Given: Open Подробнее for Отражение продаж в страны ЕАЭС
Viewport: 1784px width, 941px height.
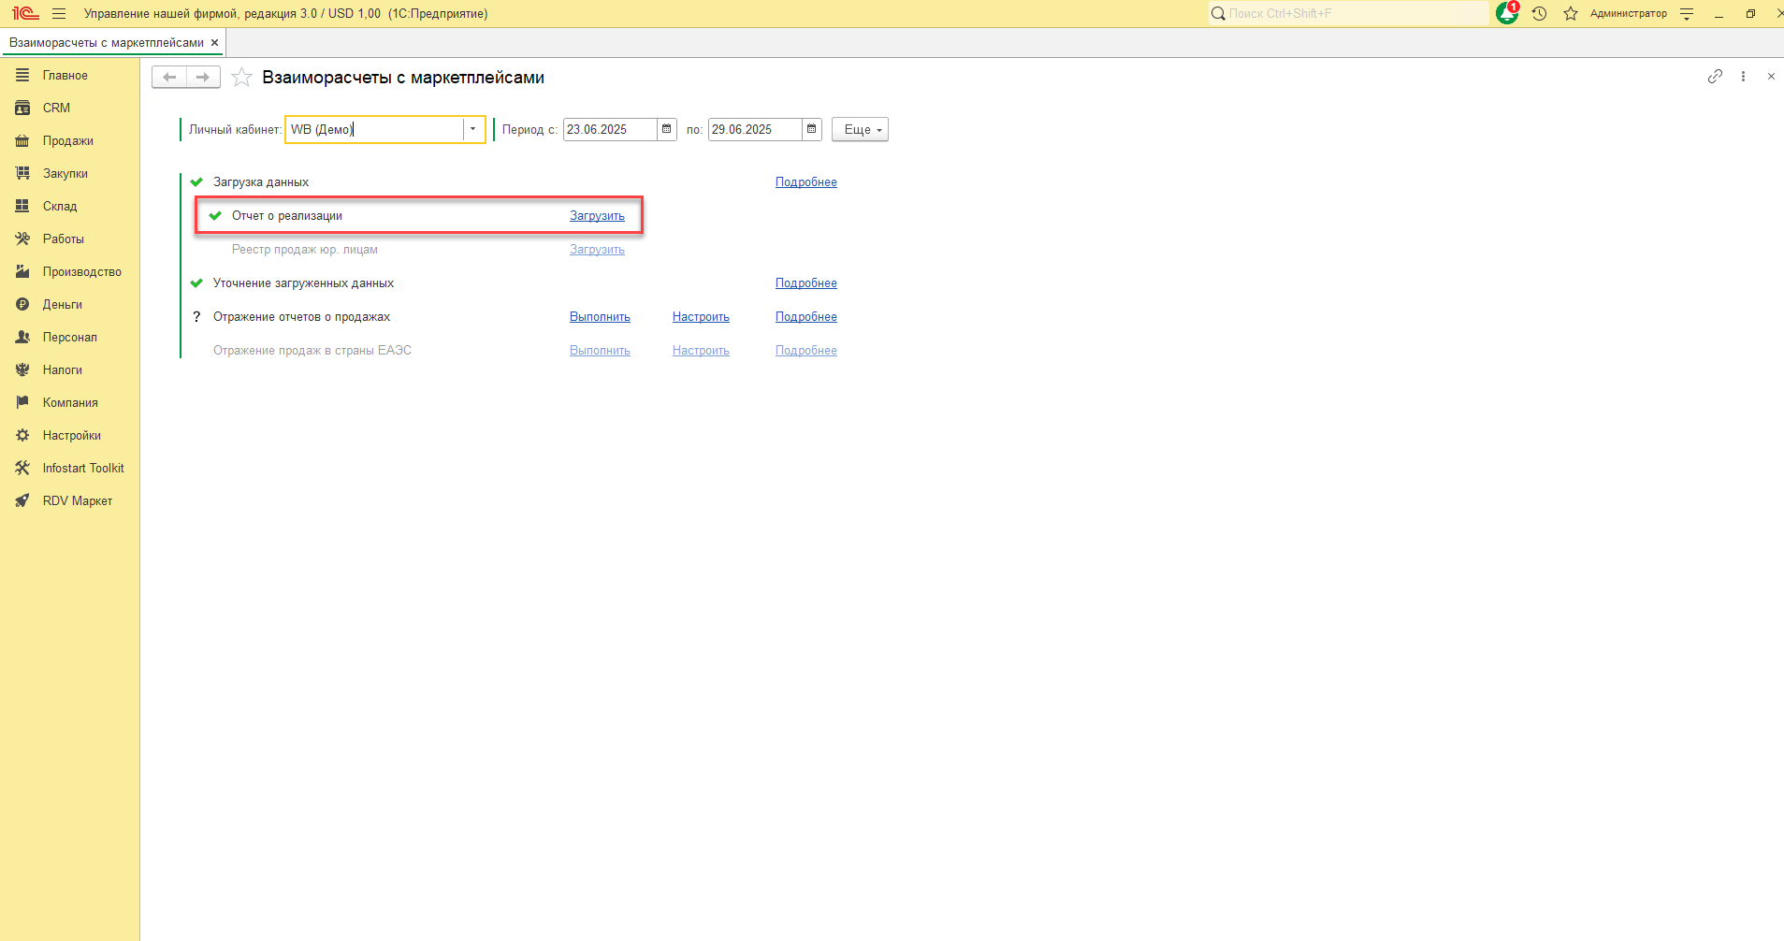Looking at the screenshot, I should (x=806, y=350).
